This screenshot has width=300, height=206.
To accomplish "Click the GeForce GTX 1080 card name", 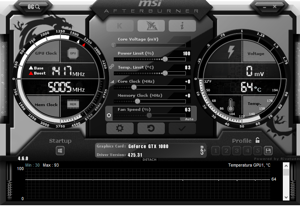I will [x=148, y=146].
